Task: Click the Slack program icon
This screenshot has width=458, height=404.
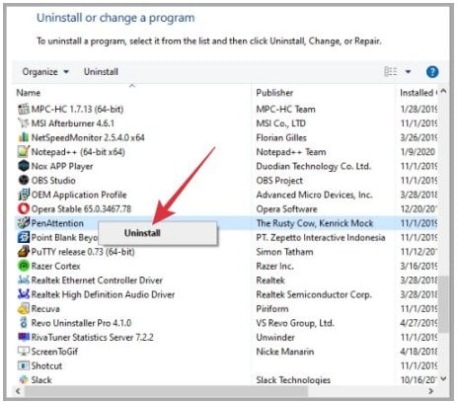Action: click(x=24, y=380)
